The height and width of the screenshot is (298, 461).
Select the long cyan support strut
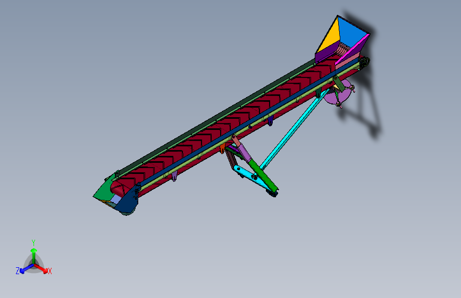294,129
